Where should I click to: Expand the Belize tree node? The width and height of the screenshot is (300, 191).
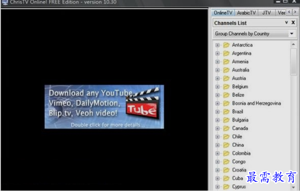(x=217, y=95)
